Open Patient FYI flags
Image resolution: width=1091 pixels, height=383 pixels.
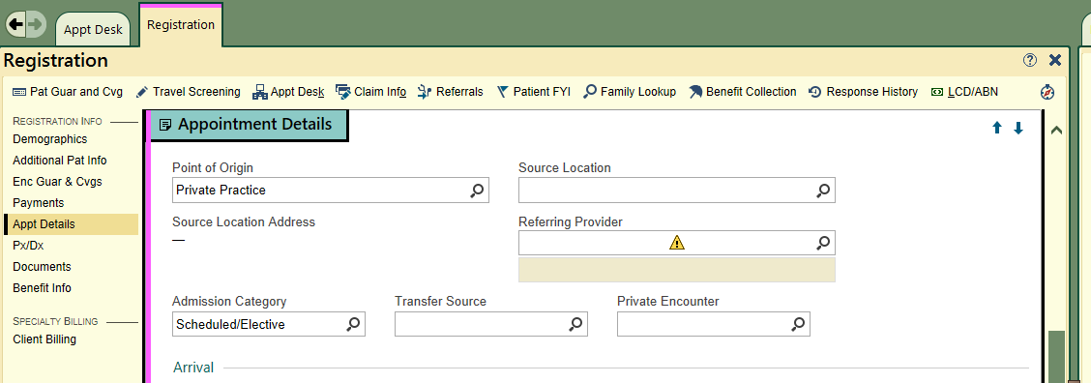(x=534, y=91)
